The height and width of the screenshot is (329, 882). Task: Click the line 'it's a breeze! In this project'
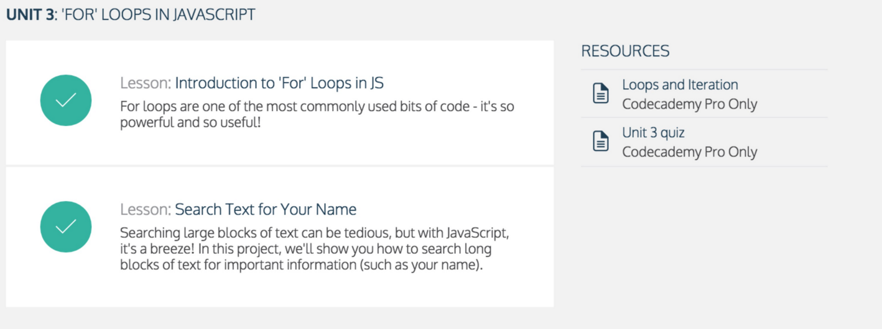[x=305, y=249]
